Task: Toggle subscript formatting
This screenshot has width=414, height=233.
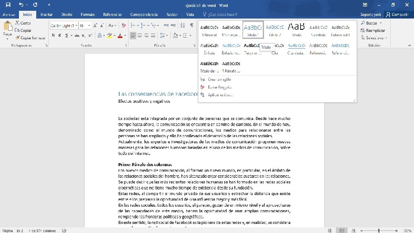Action: [x=83, y=35]
